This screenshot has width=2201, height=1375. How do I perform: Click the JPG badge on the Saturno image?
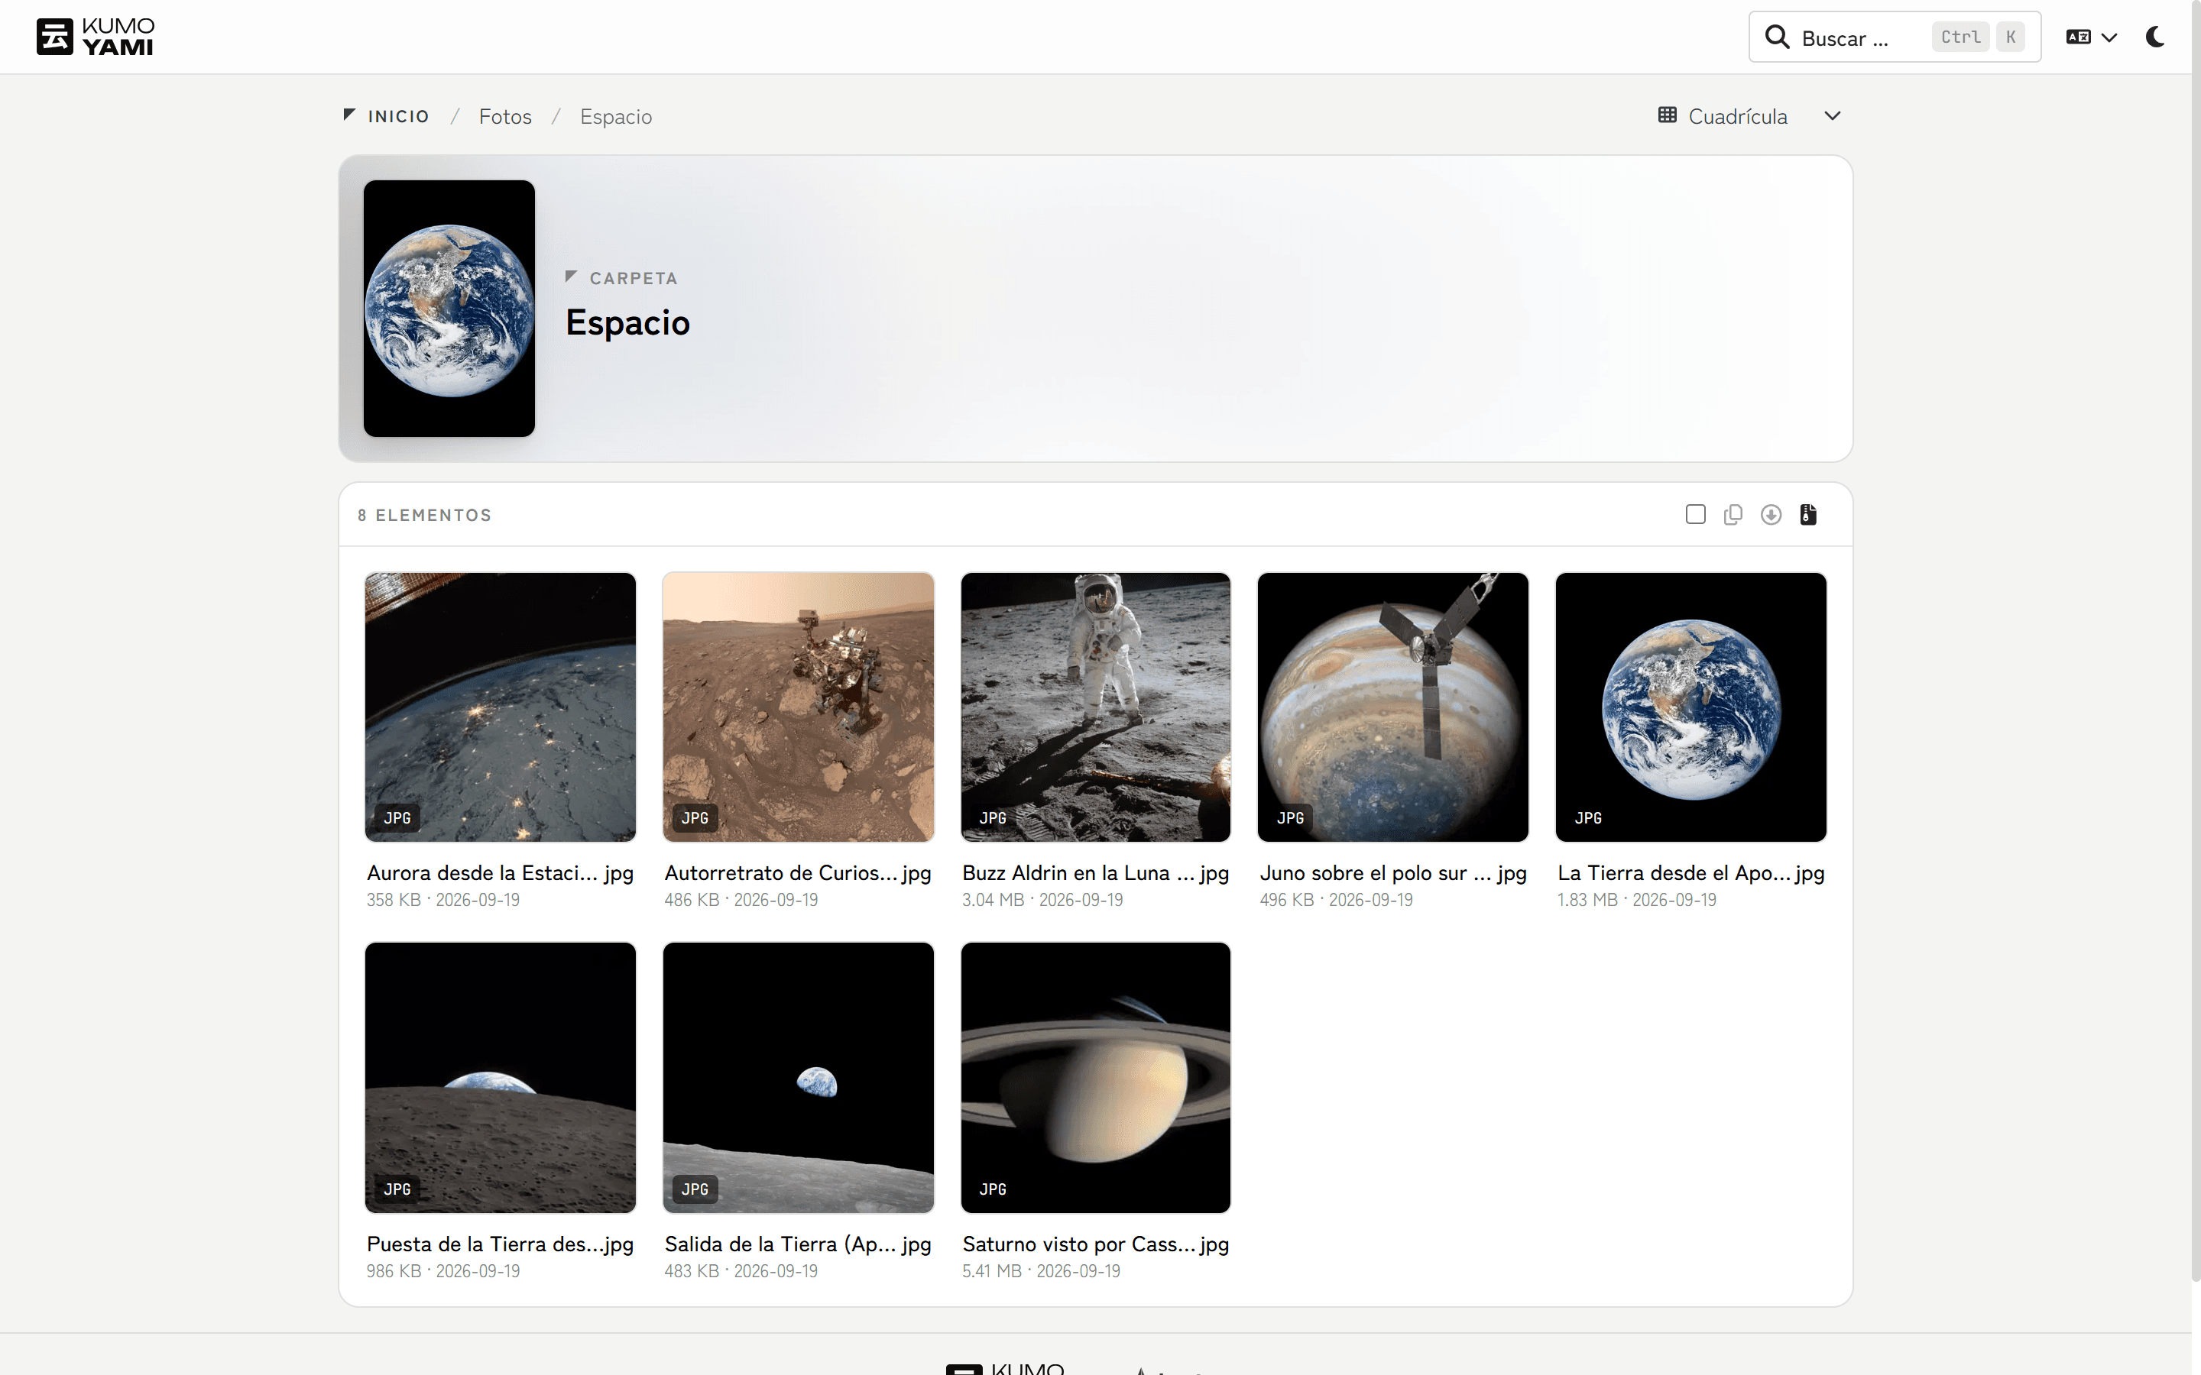point(994,1189)
